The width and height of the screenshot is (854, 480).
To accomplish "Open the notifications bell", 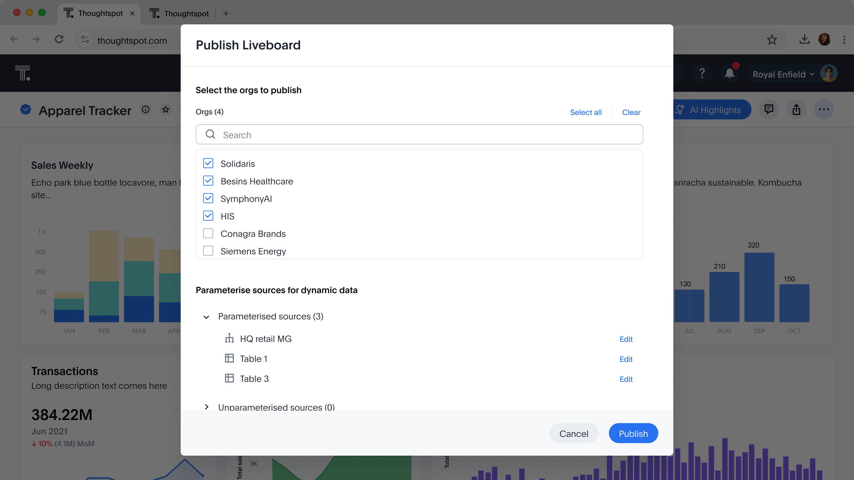I will point(729,73).
